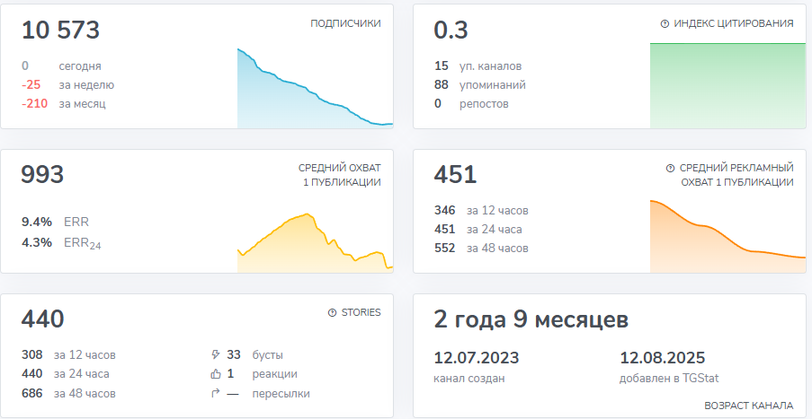Select the 10 573 subscribers count
Image resolution: width=812 pixels, height=419 pixels.
pyautogui.click(x=60, y=31)
